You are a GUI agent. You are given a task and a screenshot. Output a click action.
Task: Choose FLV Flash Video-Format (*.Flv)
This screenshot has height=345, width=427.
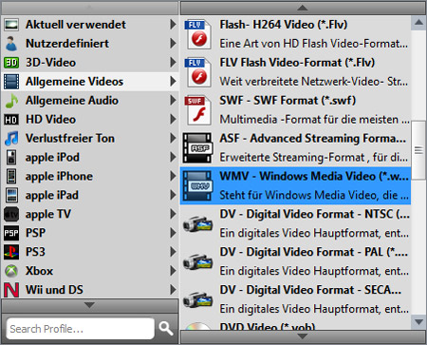coord(295,72)
